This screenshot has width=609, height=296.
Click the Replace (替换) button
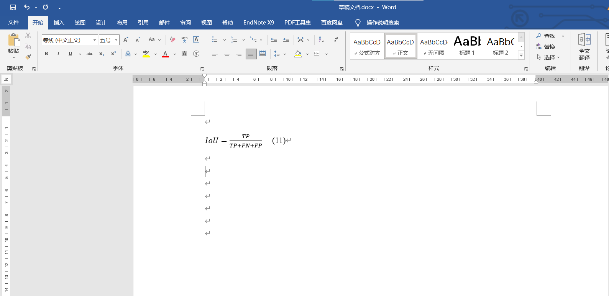click(545, 46)
